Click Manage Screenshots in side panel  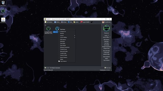(106, 47)
